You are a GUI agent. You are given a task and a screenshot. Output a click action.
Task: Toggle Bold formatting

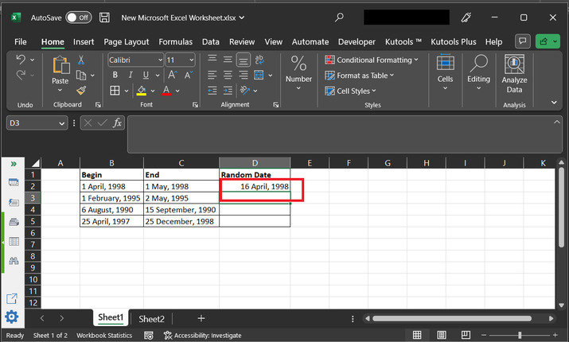coord(115,75)
